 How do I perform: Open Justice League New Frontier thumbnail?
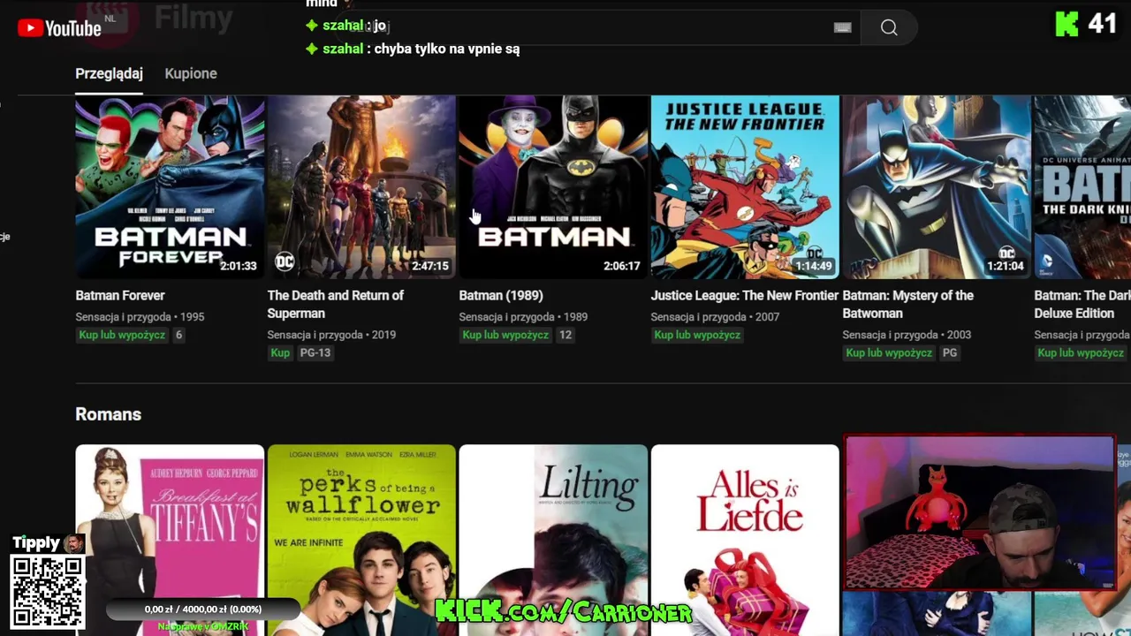(745, 187)
